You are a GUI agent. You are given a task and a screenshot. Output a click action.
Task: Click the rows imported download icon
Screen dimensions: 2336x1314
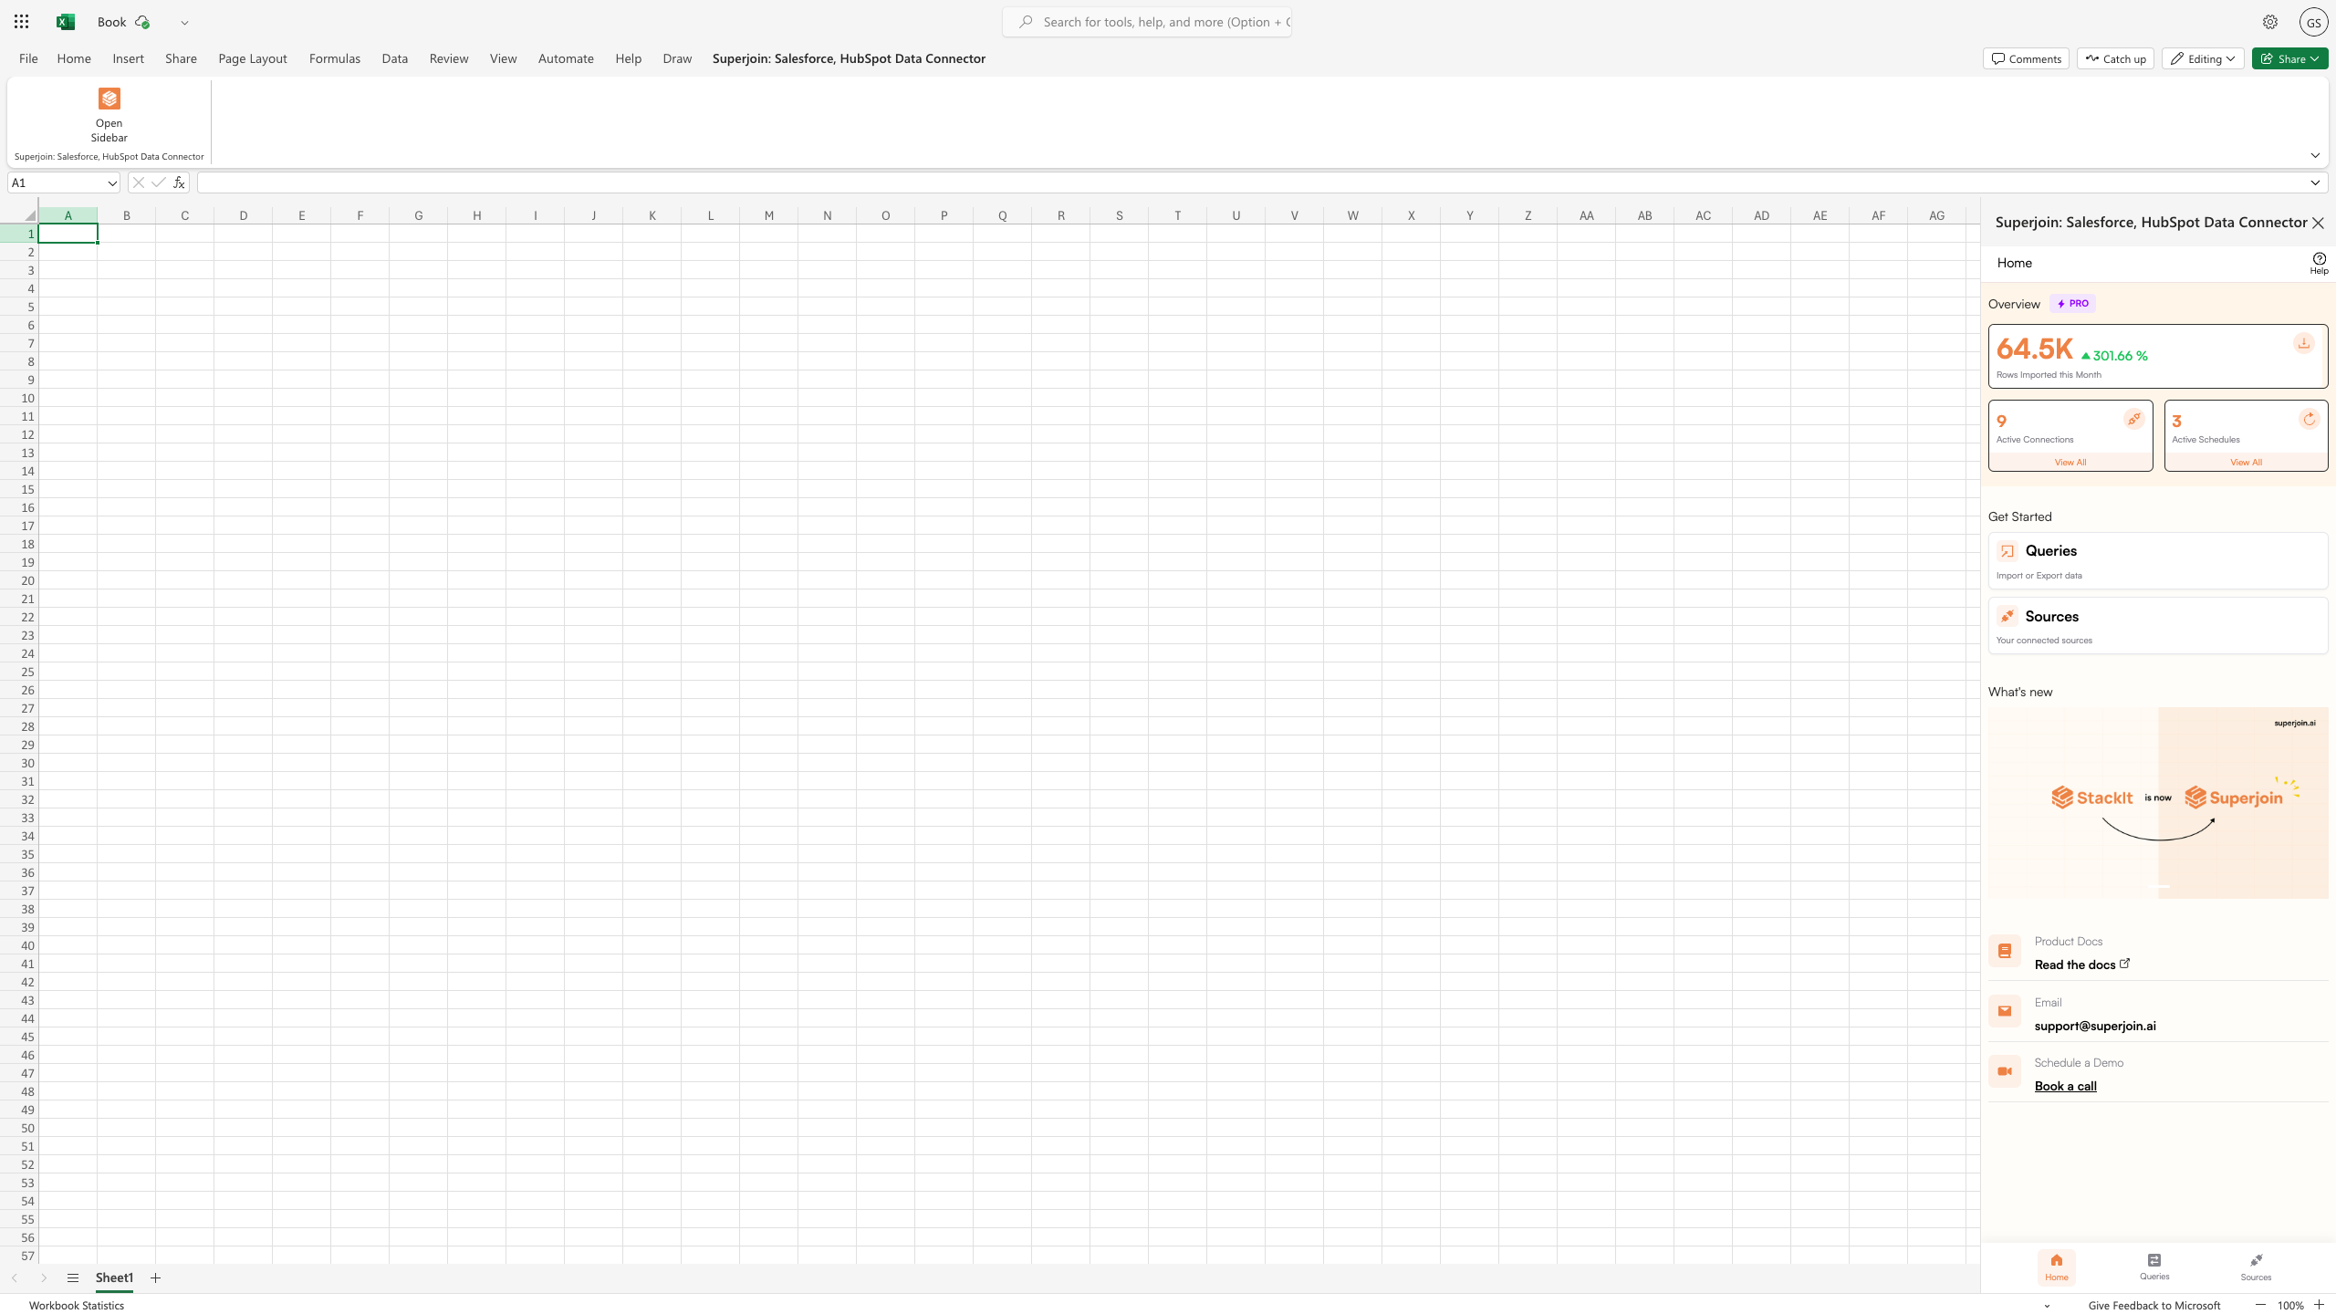tap(2303, 343)
